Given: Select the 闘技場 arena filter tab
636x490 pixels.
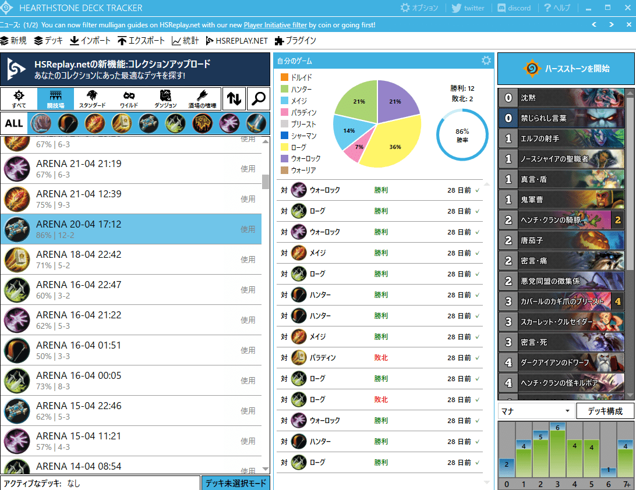Looking at the screenshot, I should click(x=55, y=99).
